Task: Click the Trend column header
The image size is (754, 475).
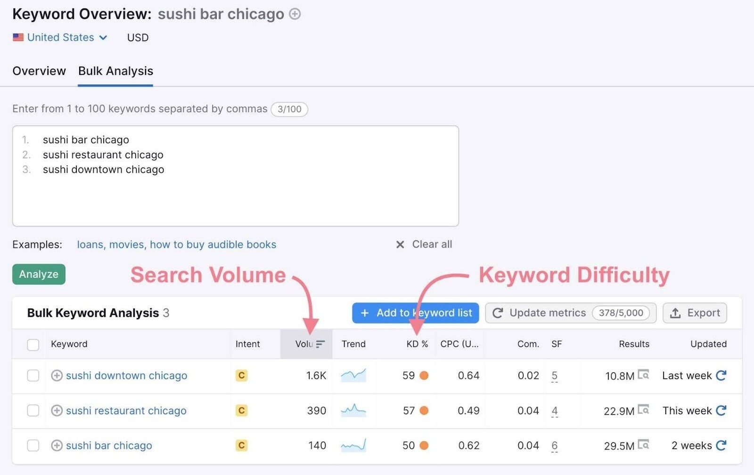Action: (x=353, y=344)
